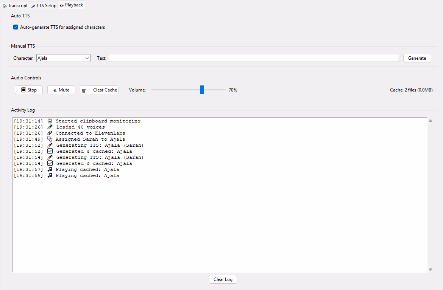This screenshot has width=443, height=290.
Task: Click the Clear Log button
Action: coord(223,279)
